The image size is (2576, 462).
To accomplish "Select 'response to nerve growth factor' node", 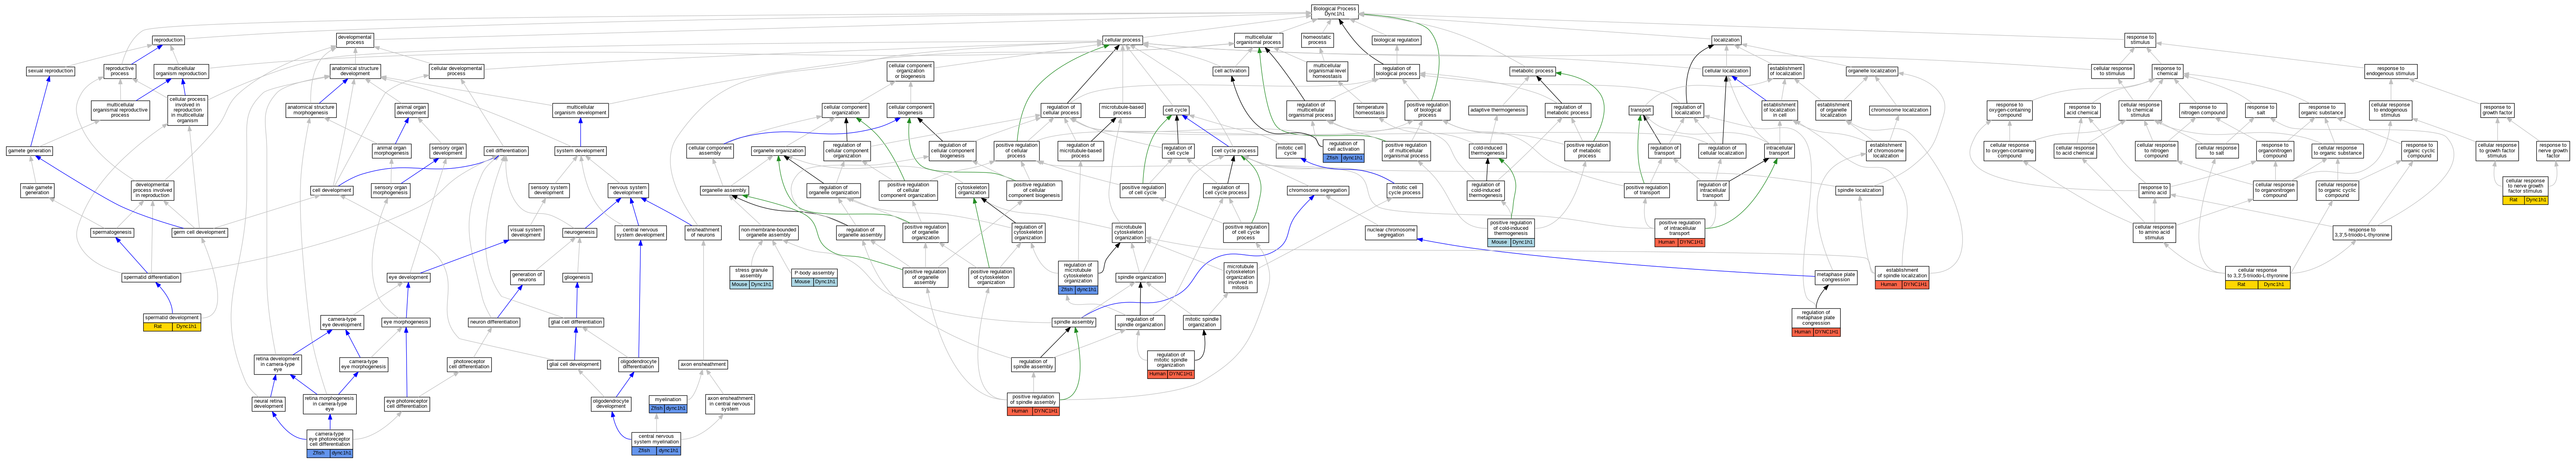I will [x=2552, y=151].
